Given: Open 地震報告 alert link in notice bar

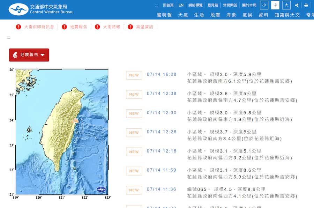Looking at the screenshot, I should point(79,27).
